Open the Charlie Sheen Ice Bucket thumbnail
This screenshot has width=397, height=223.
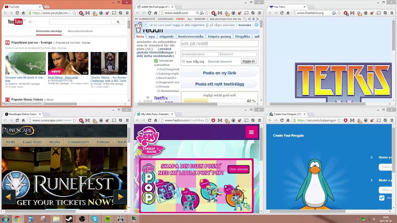point(109,63)
